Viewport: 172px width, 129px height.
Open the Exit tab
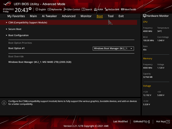(121, 16)
